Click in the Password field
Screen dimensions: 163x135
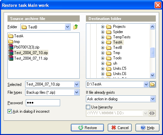43,103
